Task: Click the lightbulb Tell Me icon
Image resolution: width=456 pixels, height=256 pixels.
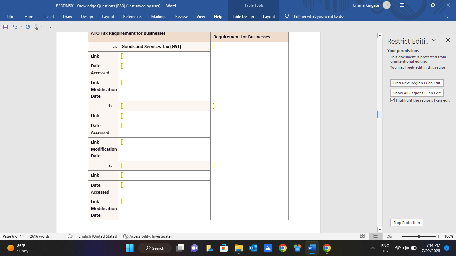Action: (x=287, y=16)
